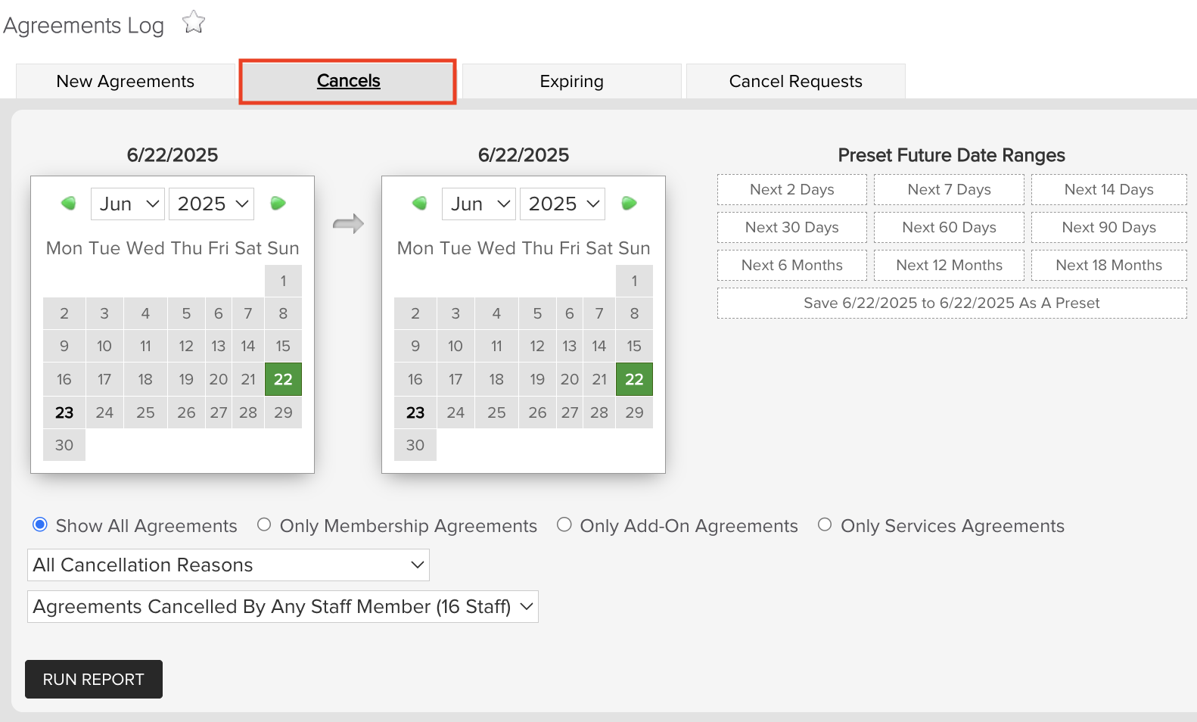Favorite the Agreements Log page with star icon
The height and width of the screenshot is (722, 1197).
point(194,23)
